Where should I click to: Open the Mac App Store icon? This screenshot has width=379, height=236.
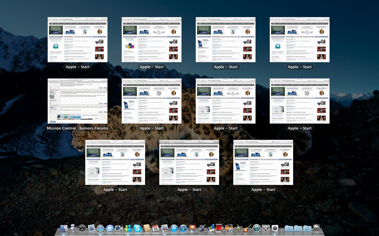[174, 228]
